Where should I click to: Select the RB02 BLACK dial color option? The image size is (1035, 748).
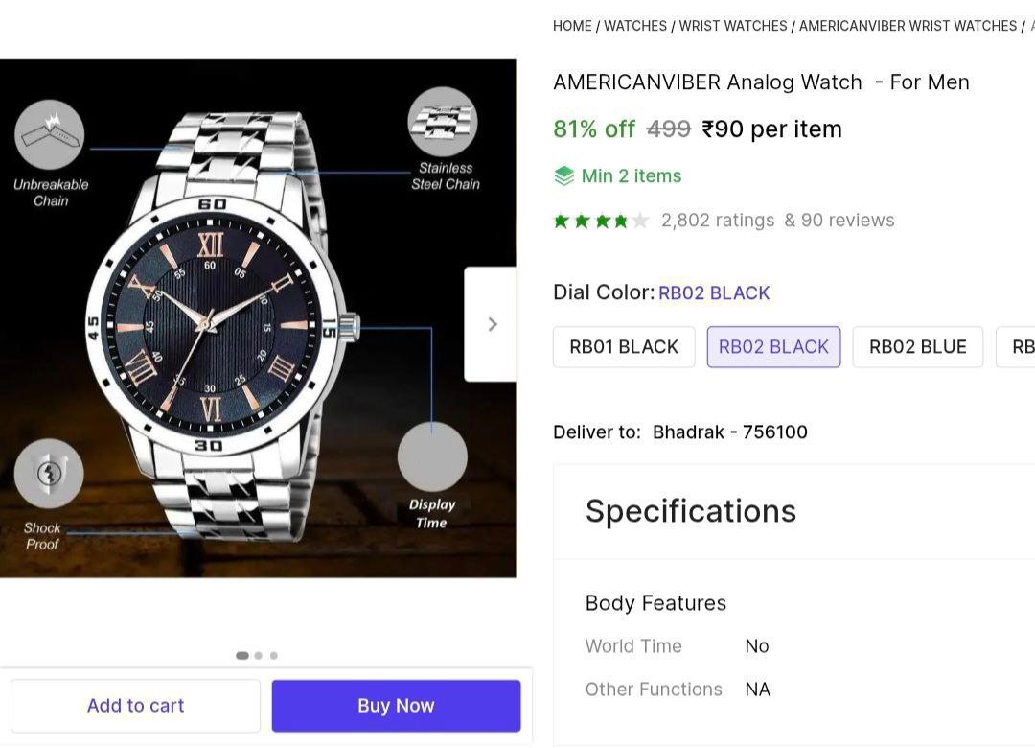(x=773, y=347)
